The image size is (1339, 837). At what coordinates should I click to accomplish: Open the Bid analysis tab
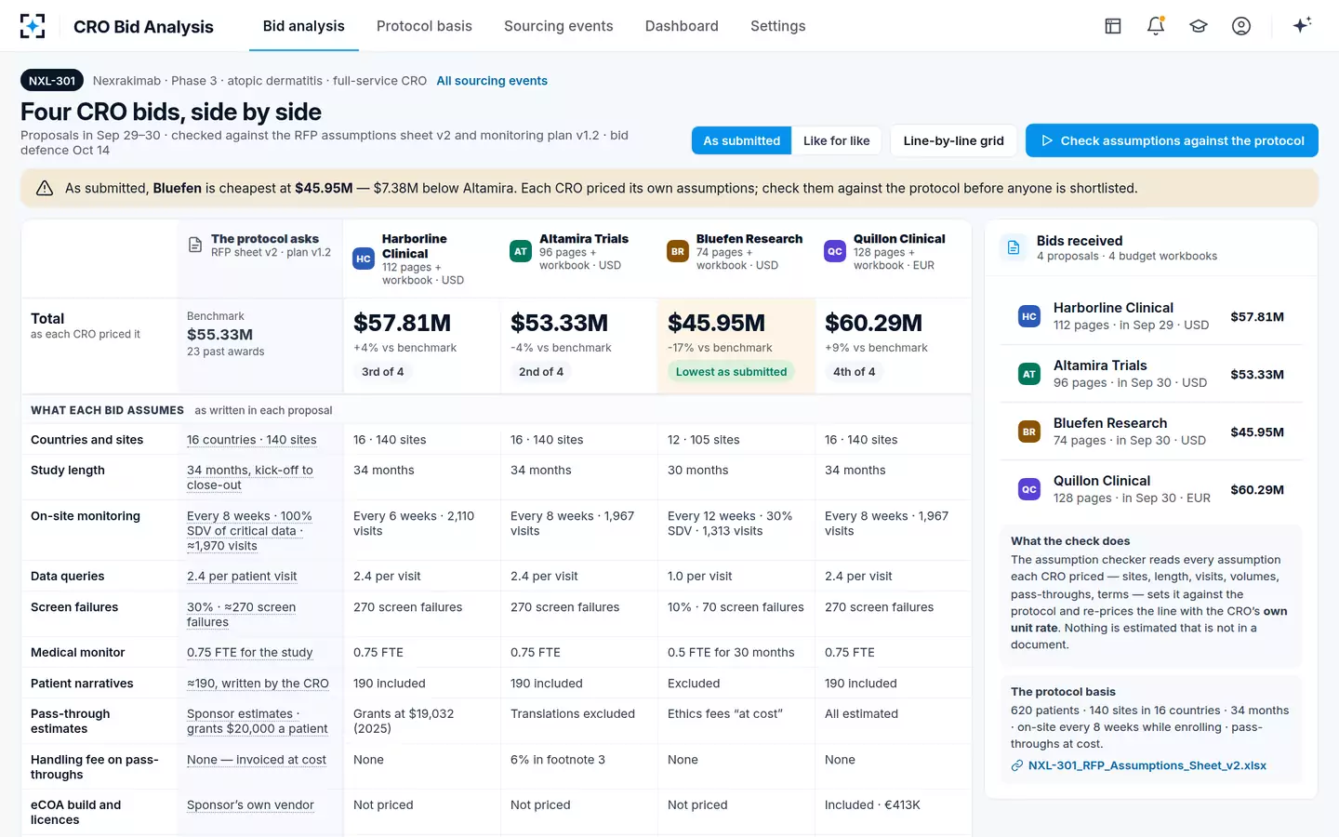[x=304, y=26]
